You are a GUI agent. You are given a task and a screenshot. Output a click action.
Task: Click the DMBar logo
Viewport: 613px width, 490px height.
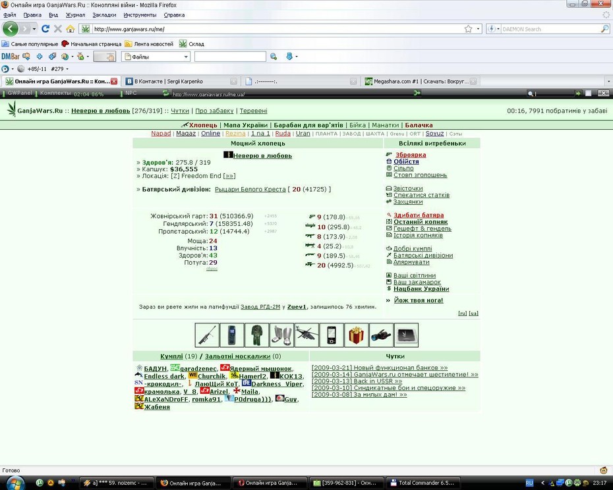pyautogui.click(x=11, y=57)
